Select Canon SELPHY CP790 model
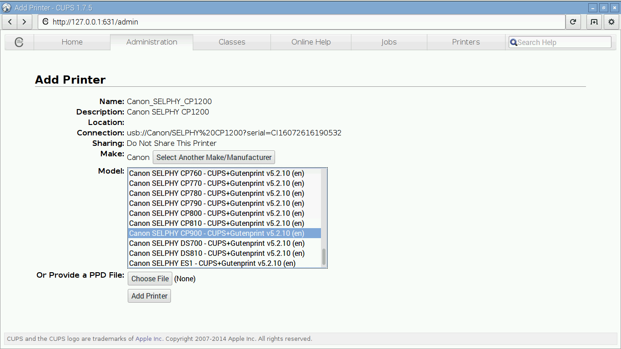Viewport: 621px width, 349px height. [224, 203]
